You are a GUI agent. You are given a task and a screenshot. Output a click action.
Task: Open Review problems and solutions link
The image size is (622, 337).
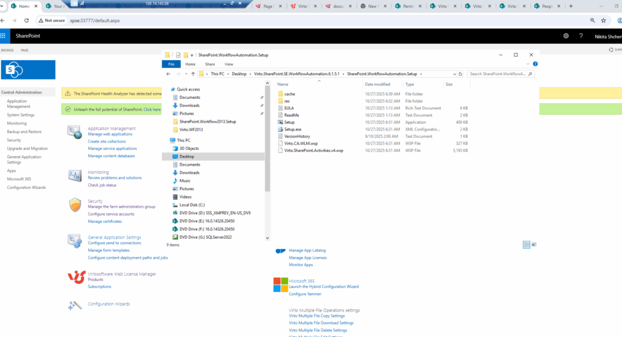tap(115, 178)
